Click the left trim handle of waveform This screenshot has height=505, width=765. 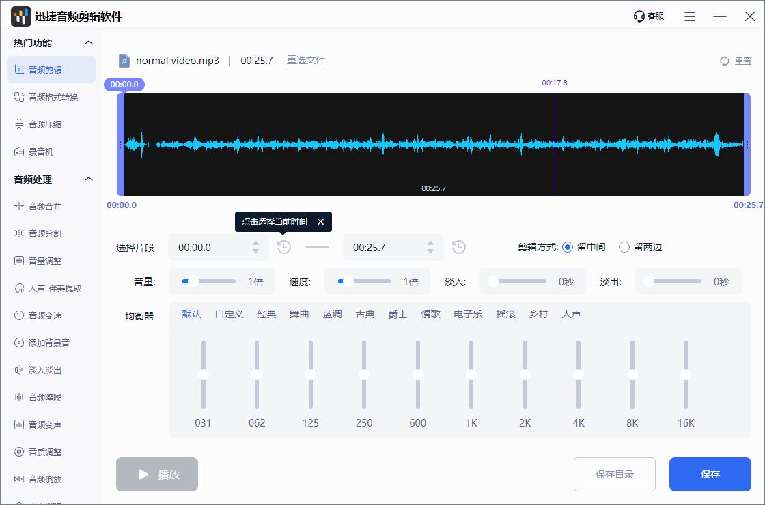tap(120, 145)
